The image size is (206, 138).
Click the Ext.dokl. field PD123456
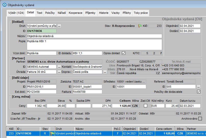(x=41, y=92)
